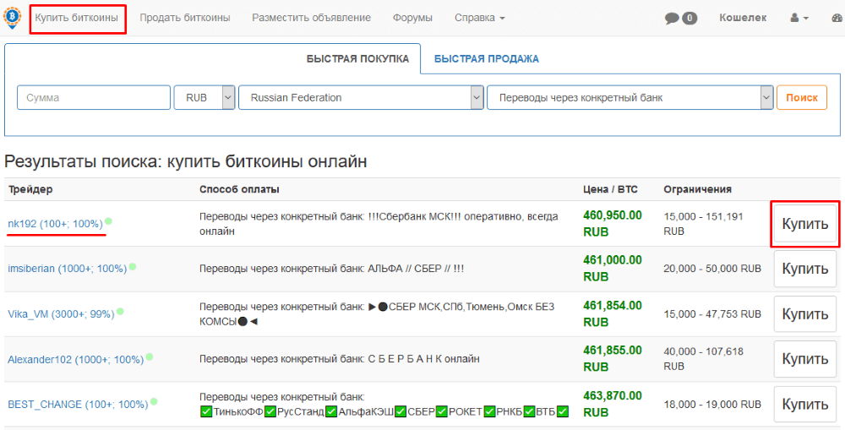845x430 pixels.
Task: Click Купить for the BEST_CHANGE offer
Action: point(805,404)
